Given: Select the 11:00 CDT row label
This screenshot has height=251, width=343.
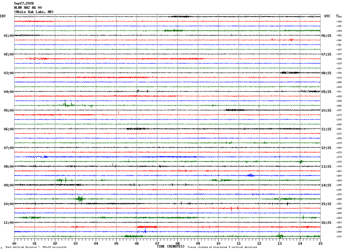Looking at the screenshot, I should coord(9,223).
